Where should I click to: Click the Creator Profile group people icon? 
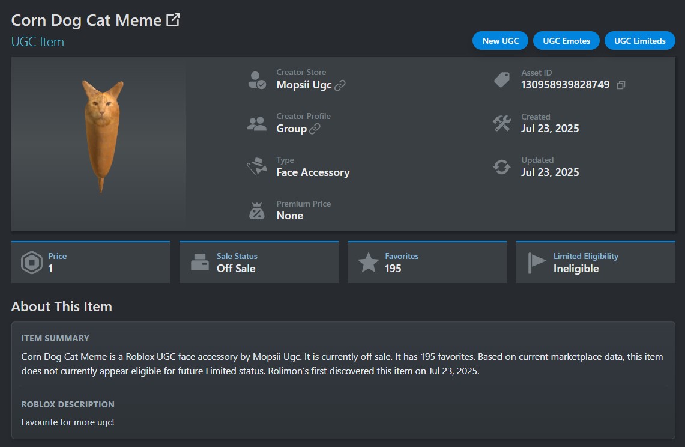pos(257,124)
